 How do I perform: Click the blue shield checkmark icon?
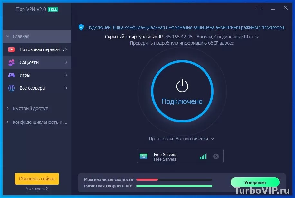[x=81, y=27]
